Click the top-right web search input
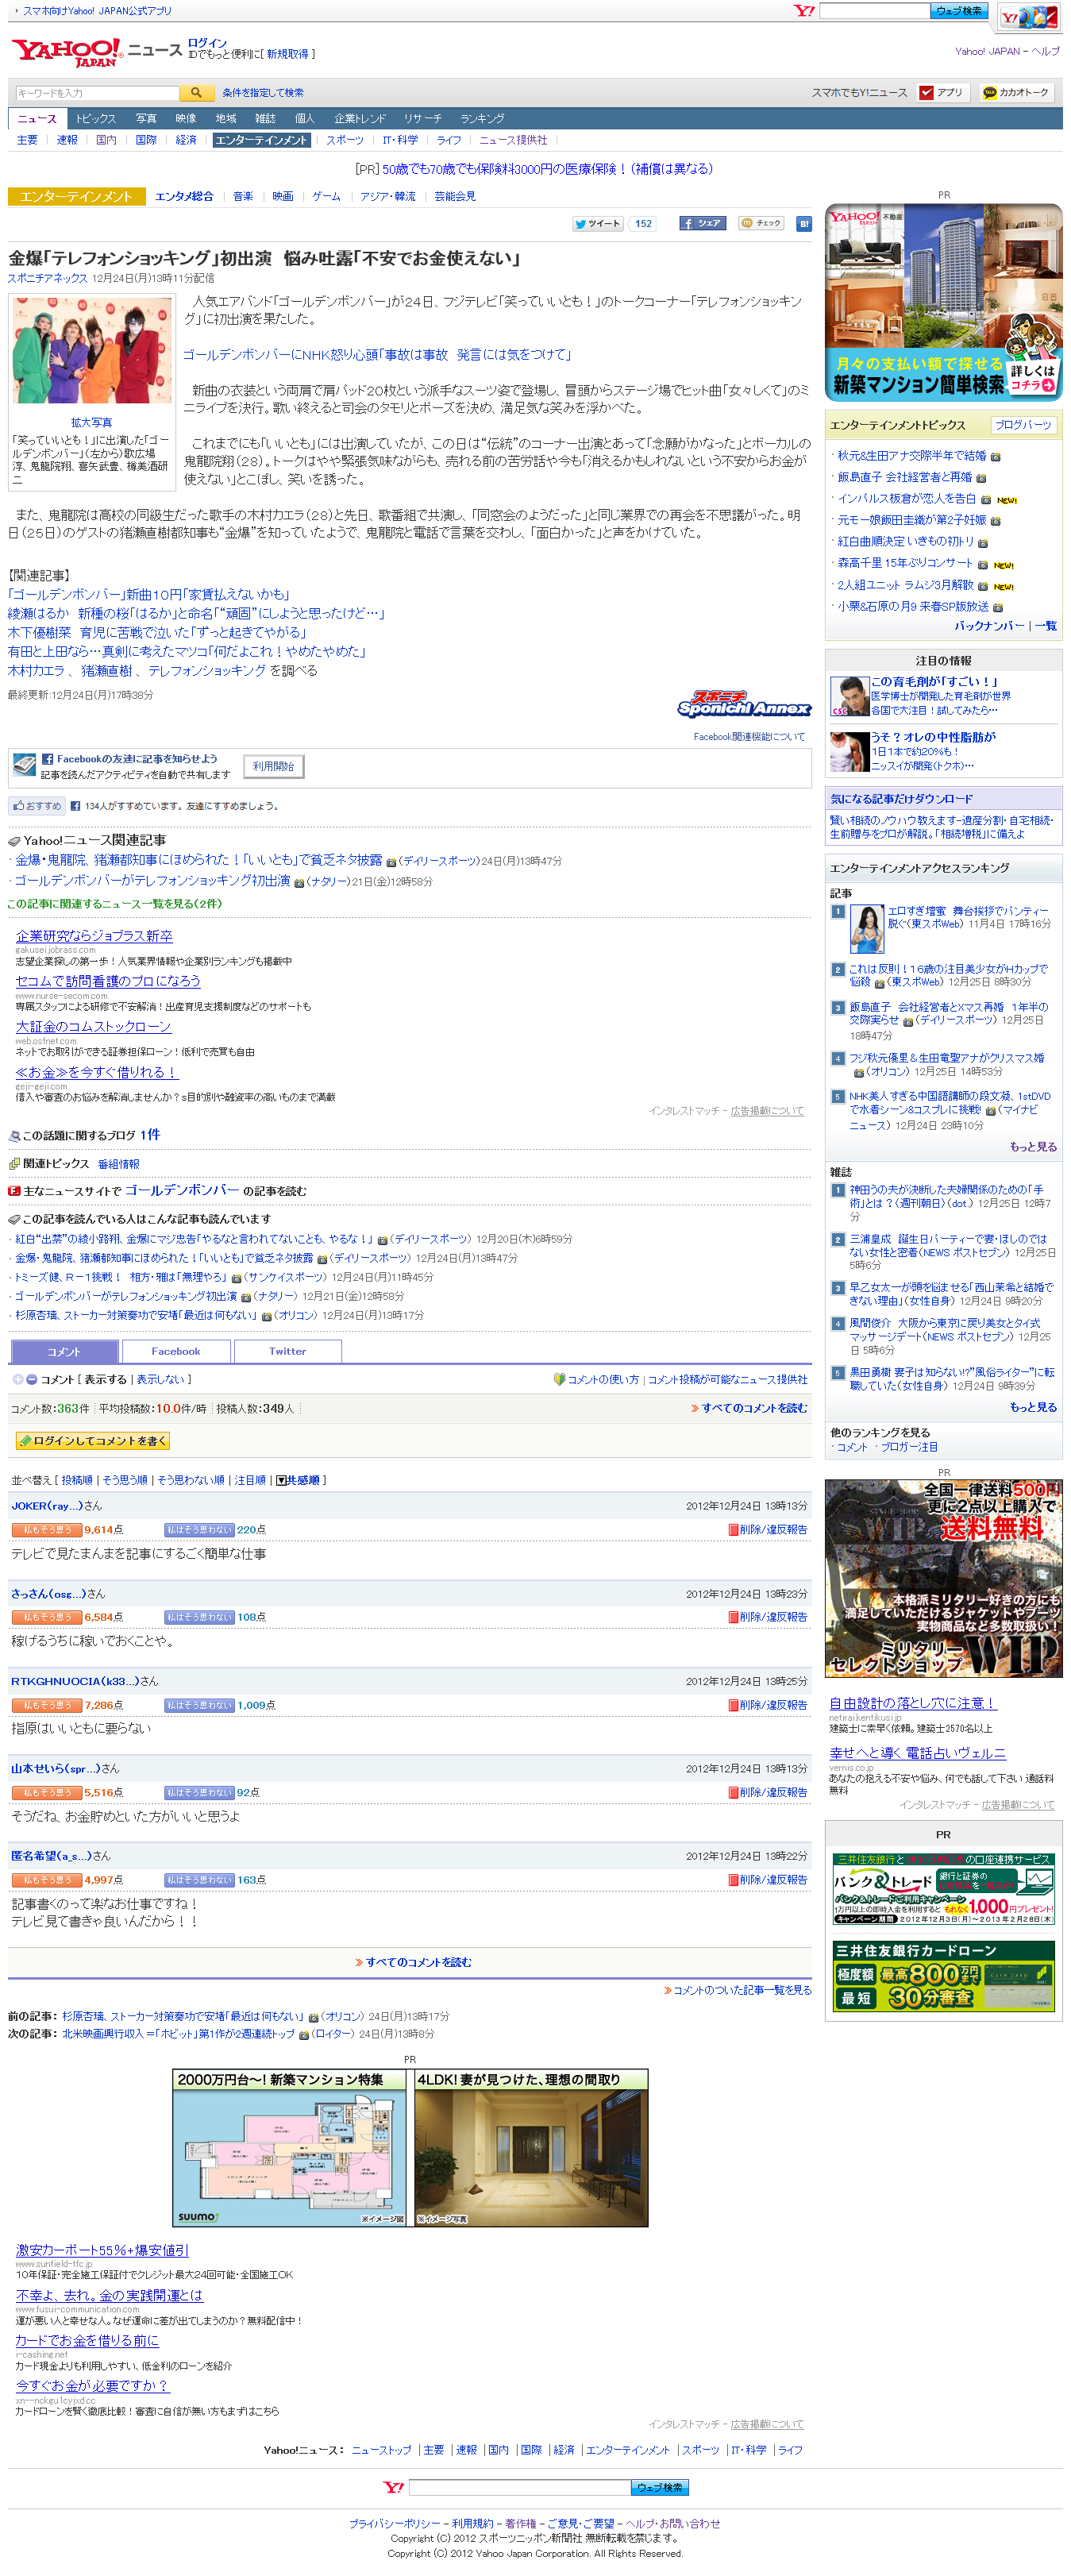1071x2576 pixels. [874, 11]
